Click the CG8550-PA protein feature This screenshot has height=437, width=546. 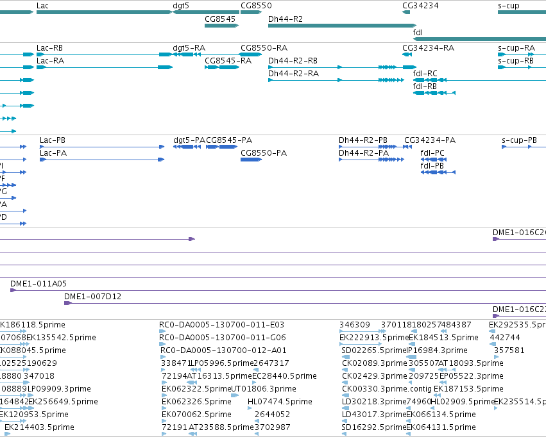click(251, 160)
